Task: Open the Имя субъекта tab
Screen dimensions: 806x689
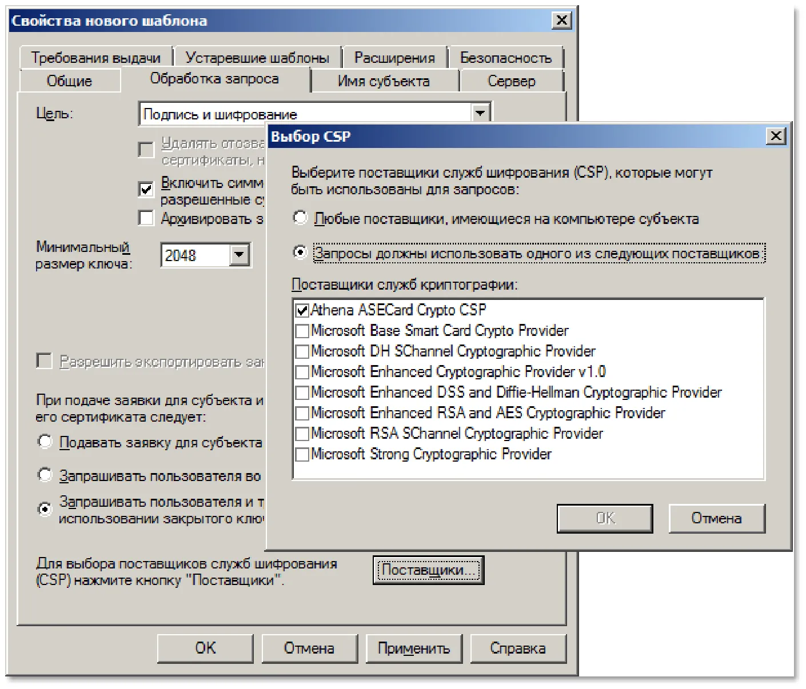Action: pyautogui.click(x=384, y=81)
